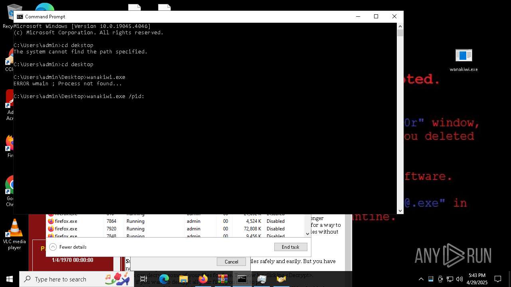This screenshot has height=287, width=511.
Task: Open WinRAR from the taskbar
Action: pos(223,279)
